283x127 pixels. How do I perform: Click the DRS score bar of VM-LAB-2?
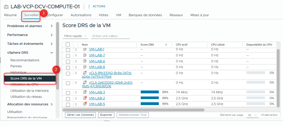click(x=150, y=98)
